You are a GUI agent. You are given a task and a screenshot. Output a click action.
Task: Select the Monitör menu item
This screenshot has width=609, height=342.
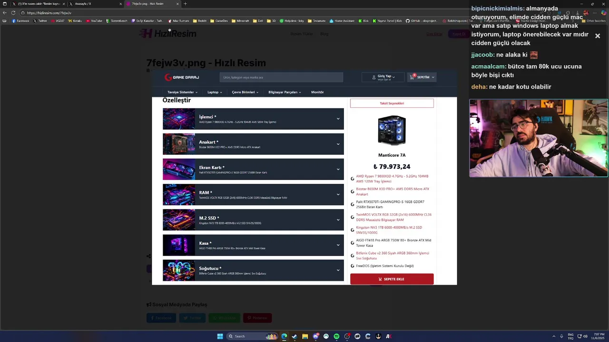click(x=317, y=92)
